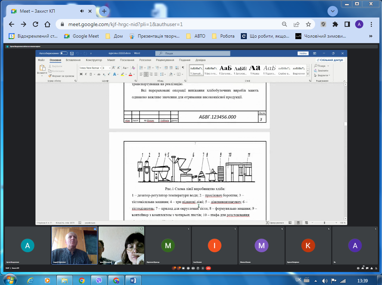
Task: Open the Chrome three-dot menu
Action: 371,24
